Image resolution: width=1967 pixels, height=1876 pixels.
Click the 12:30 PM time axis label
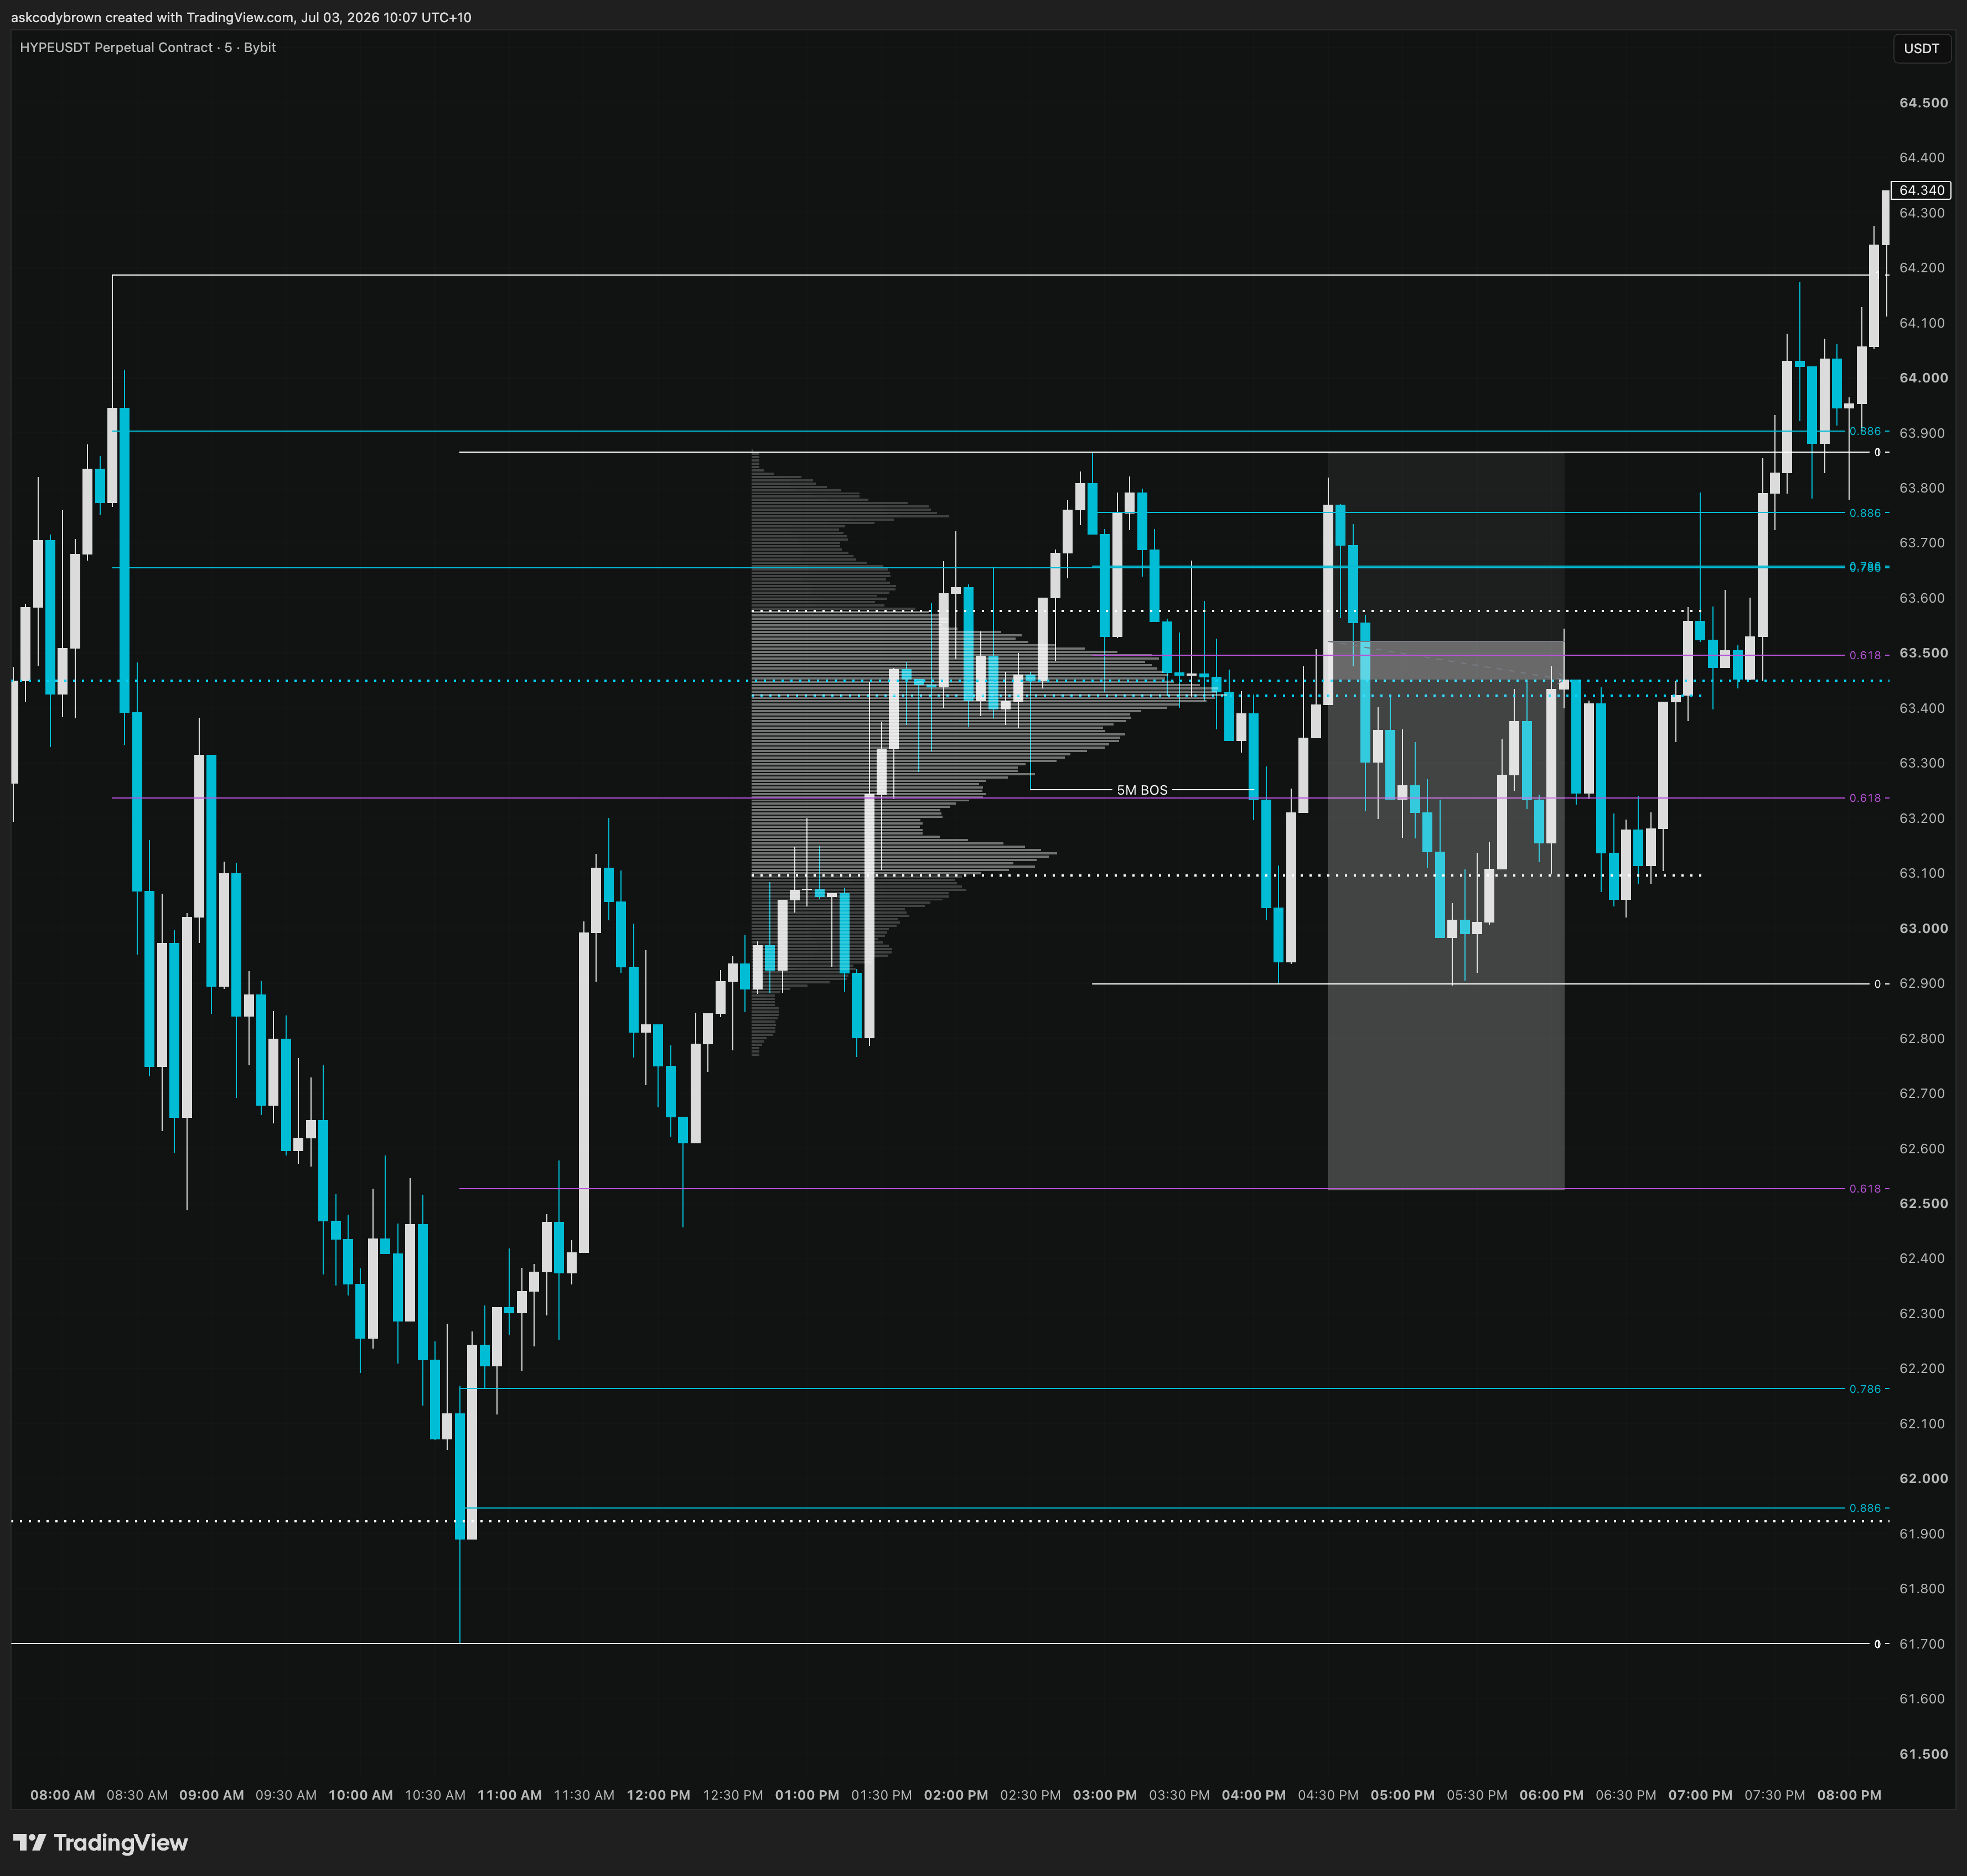[733, 1795]
